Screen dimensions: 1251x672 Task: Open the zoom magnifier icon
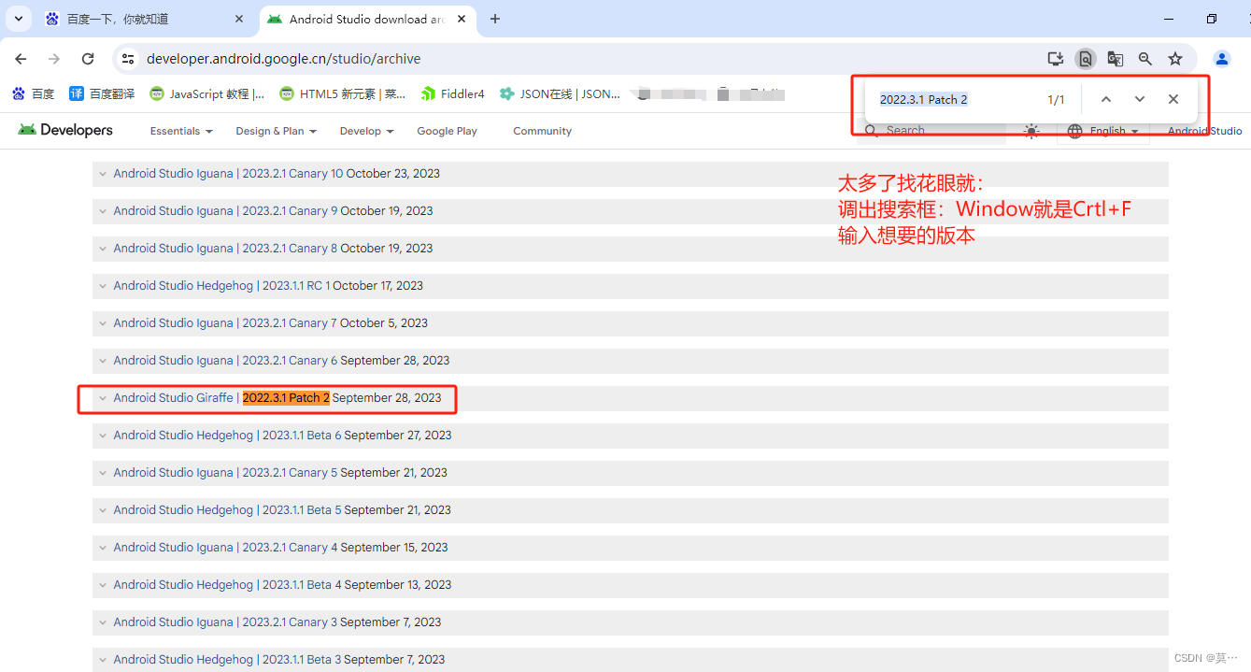point(1145,59)
